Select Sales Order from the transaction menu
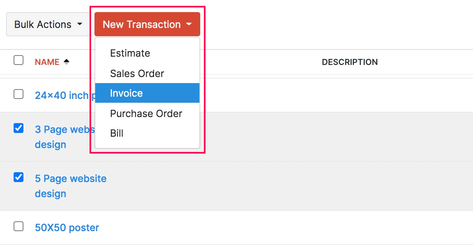 (137, 73)
